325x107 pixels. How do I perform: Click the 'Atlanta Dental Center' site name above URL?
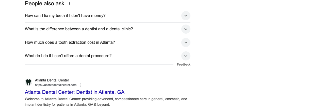coord(52,80)
